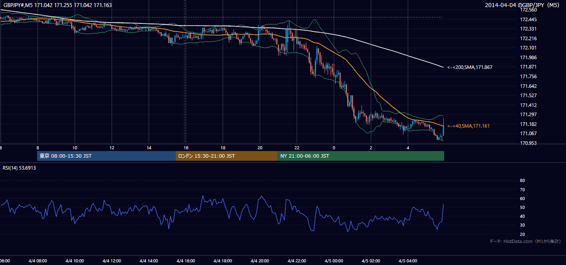This screenshot has height=265, width=566.
Task: Click price axis label 171.412
Action: pos(528,105)
